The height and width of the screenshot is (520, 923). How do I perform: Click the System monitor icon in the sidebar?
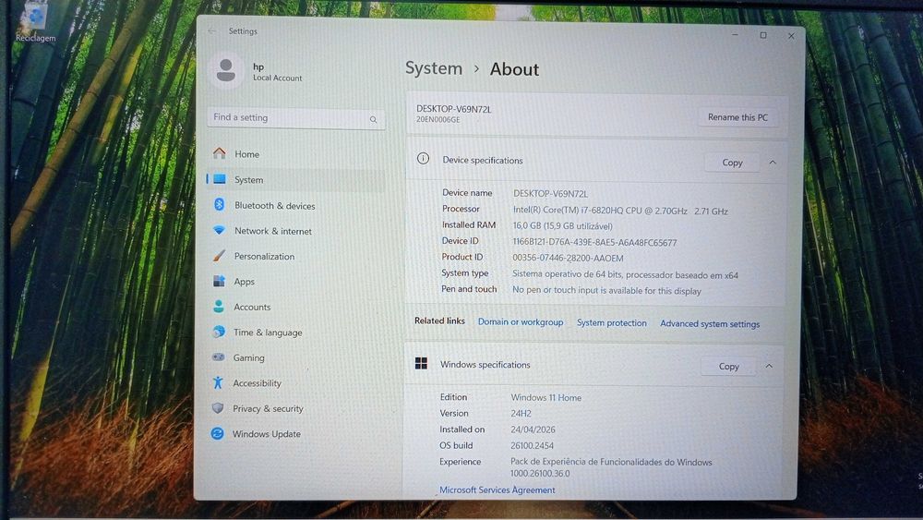[220, 179]
